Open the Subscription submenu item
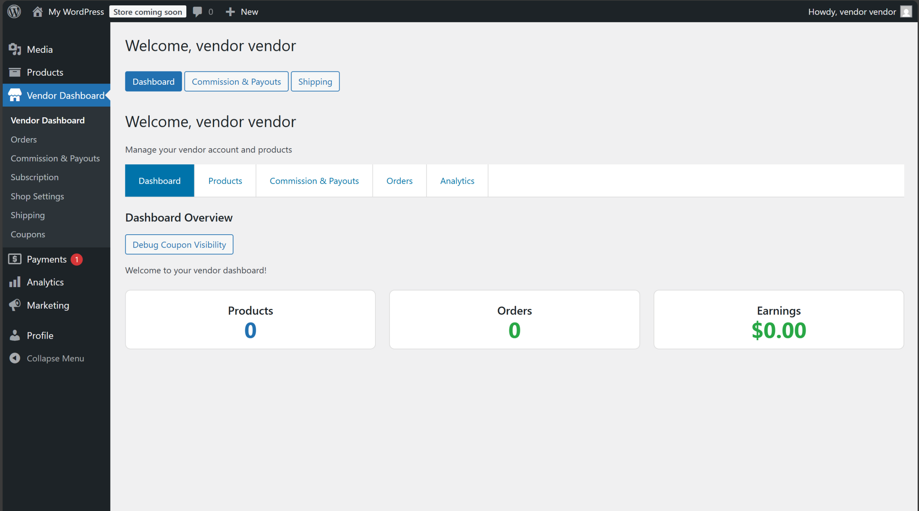 click(x=34, y=177)
